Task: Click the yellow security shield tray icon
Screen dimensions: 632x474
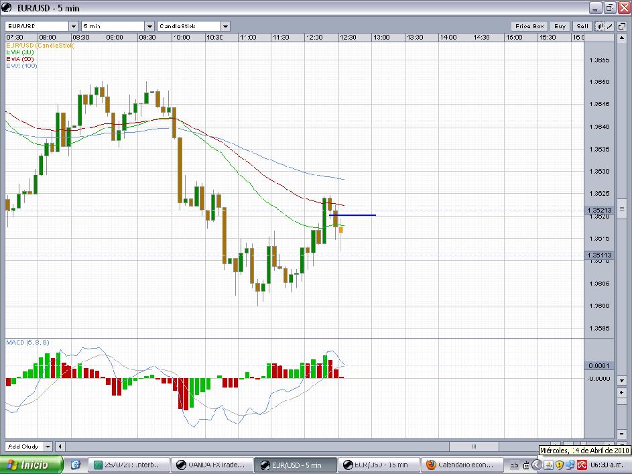Action: pos(560,465)
